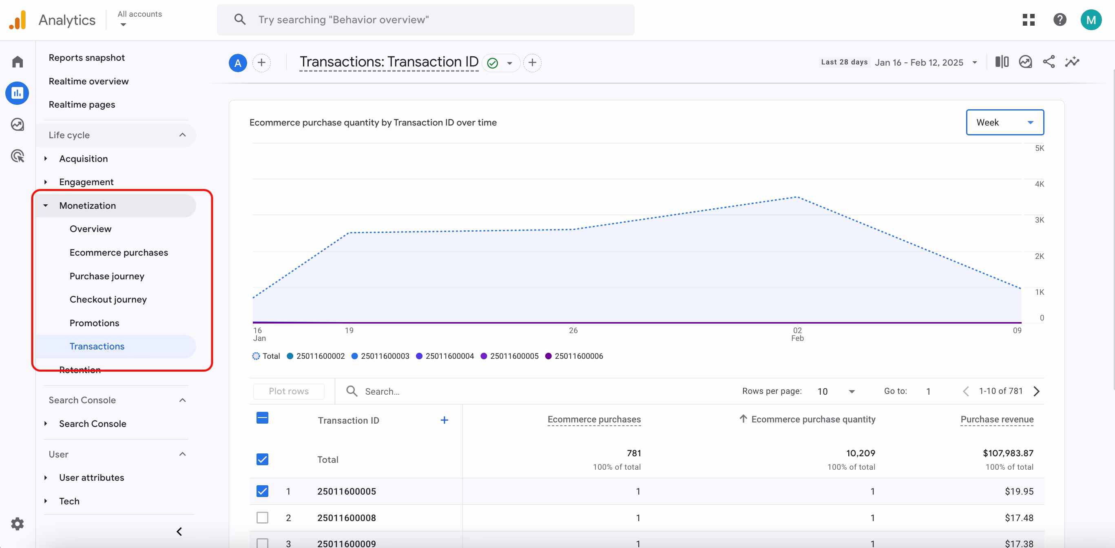Uncheck the select-all checkbox in table header

click(x=262, y=418)
